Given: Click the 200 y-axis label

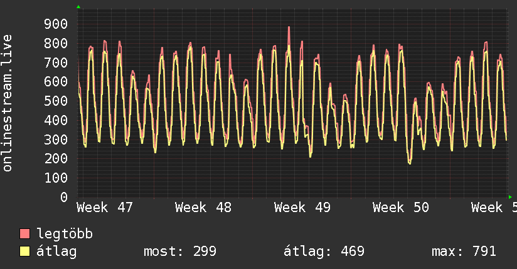Looking at the screenshot, I should coord(56,159).
